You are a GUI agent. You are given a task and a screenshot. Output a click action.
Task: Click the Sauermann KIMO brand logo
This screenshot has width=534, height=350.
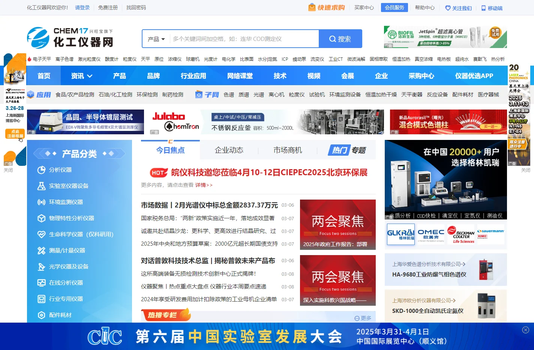pyautogui.click(x=490, y=234)
